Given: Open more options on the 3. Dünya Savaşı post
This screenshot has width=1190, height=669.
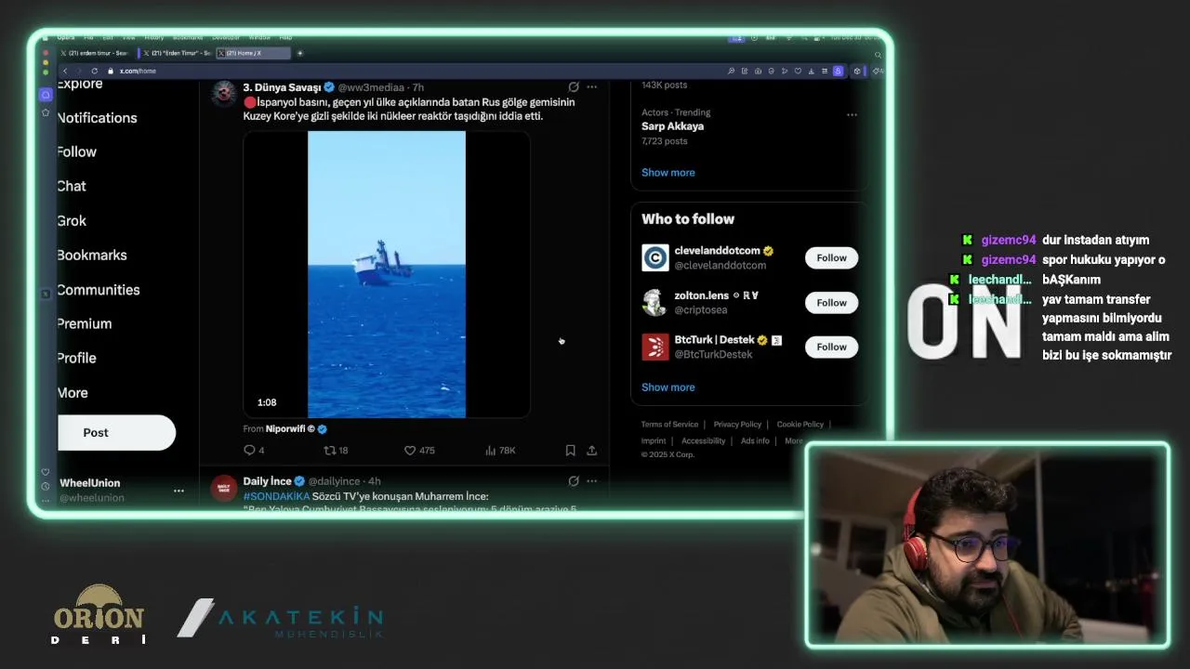Looking at the screenshot, I should point(591,87).
